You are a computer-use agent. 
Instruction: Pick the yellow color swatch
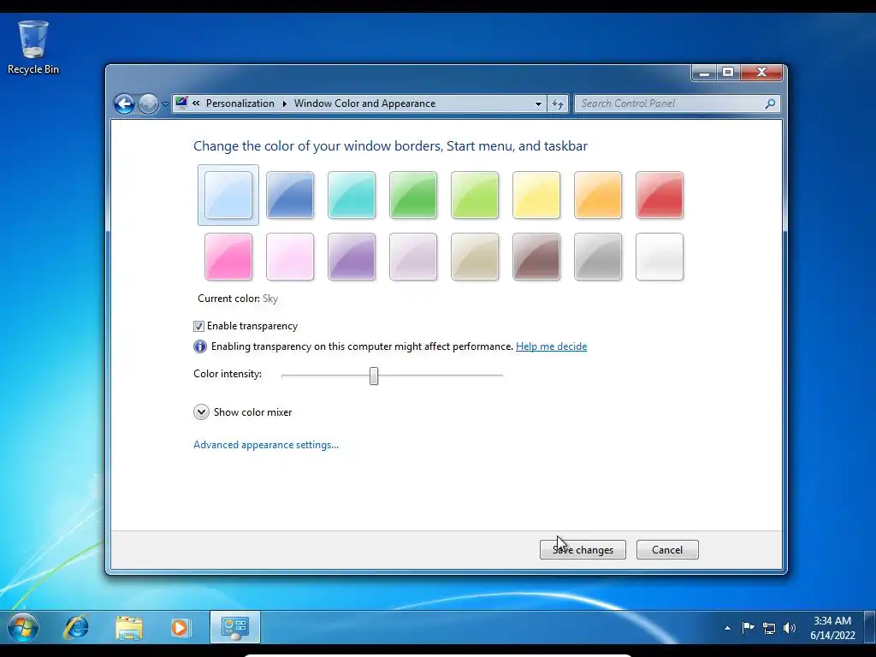tap(536, 195)
